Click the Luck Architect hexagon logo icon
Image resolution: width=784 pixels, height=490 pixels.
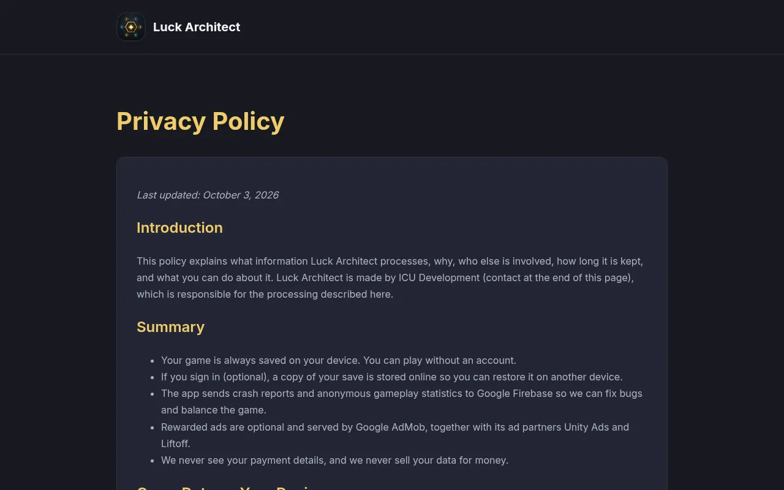[x=131, y=27]
